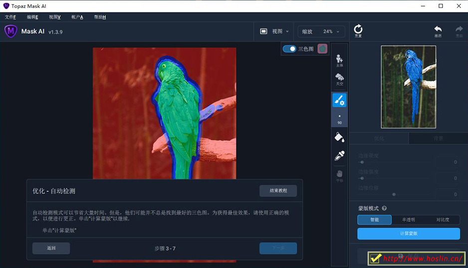Click the trimap color preview swatch
Image resolution: width=468 pixels, height=268 pixels.
[322, 49]
